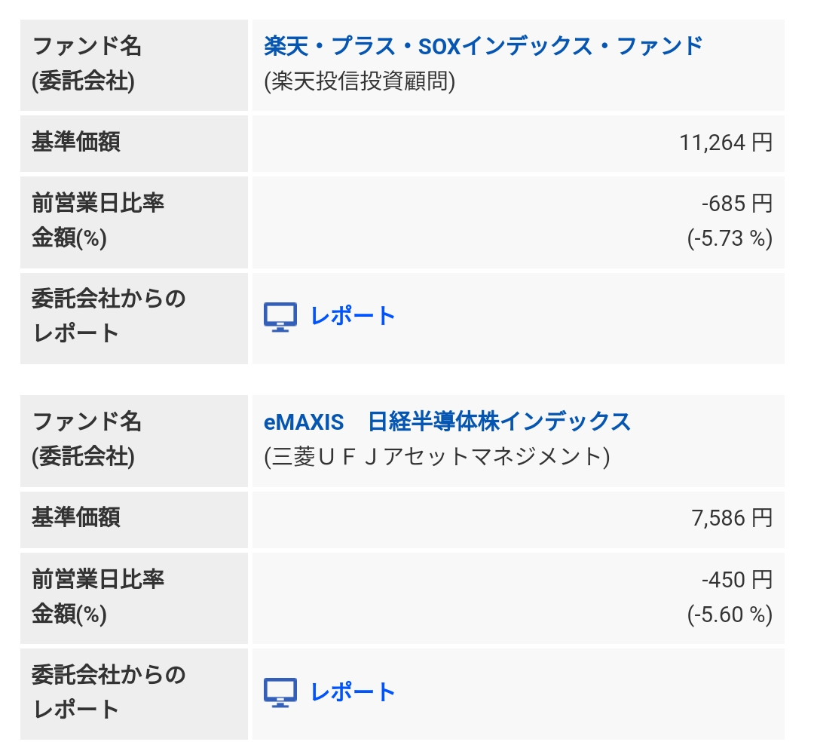The width and height of the screenshot is (814, 745).
Task: Open the eMAXIS 日経半導体株インデックス fund link
Action: tap(447, 422)
